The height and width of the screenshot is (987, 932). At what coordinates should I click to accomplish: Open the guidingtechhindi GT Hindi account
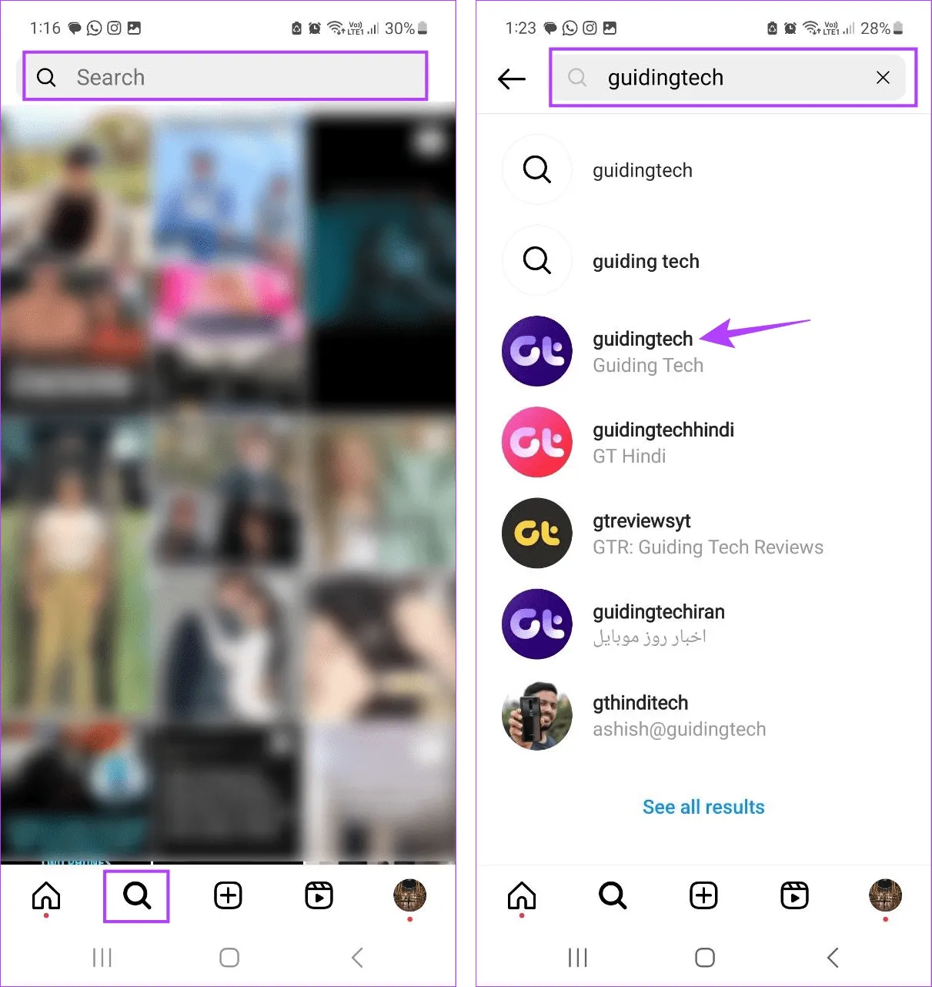point(662,442)
